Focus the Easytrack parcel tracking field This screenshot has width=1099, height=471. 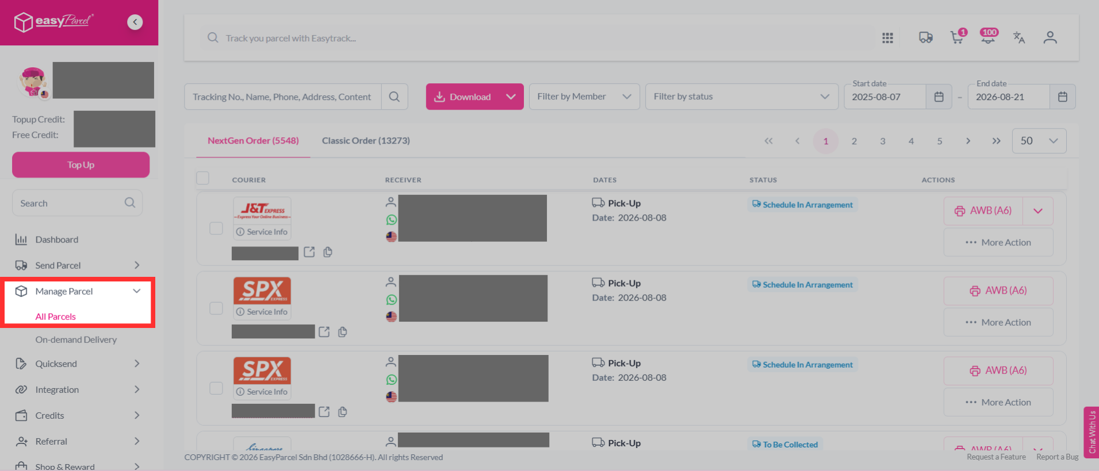pos(538,38)
